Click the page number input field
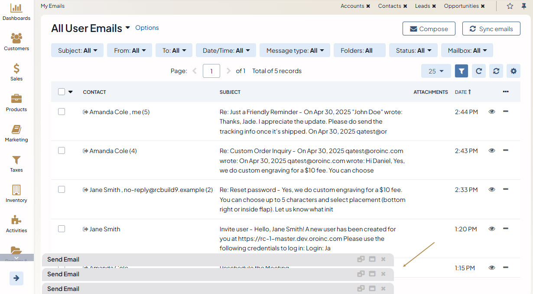 [x=211, y=71]
